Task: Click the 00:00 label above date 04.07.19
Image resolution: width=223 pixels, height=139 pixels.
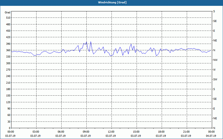Action: pyautogui.click(x=212, y=132)
